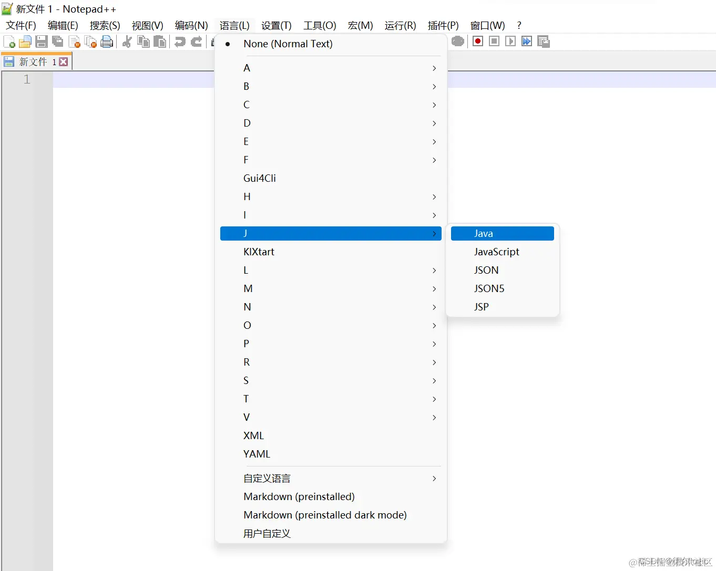Click the Stop Recording macro icon
The image size is (716, 571).
(494, 41)
